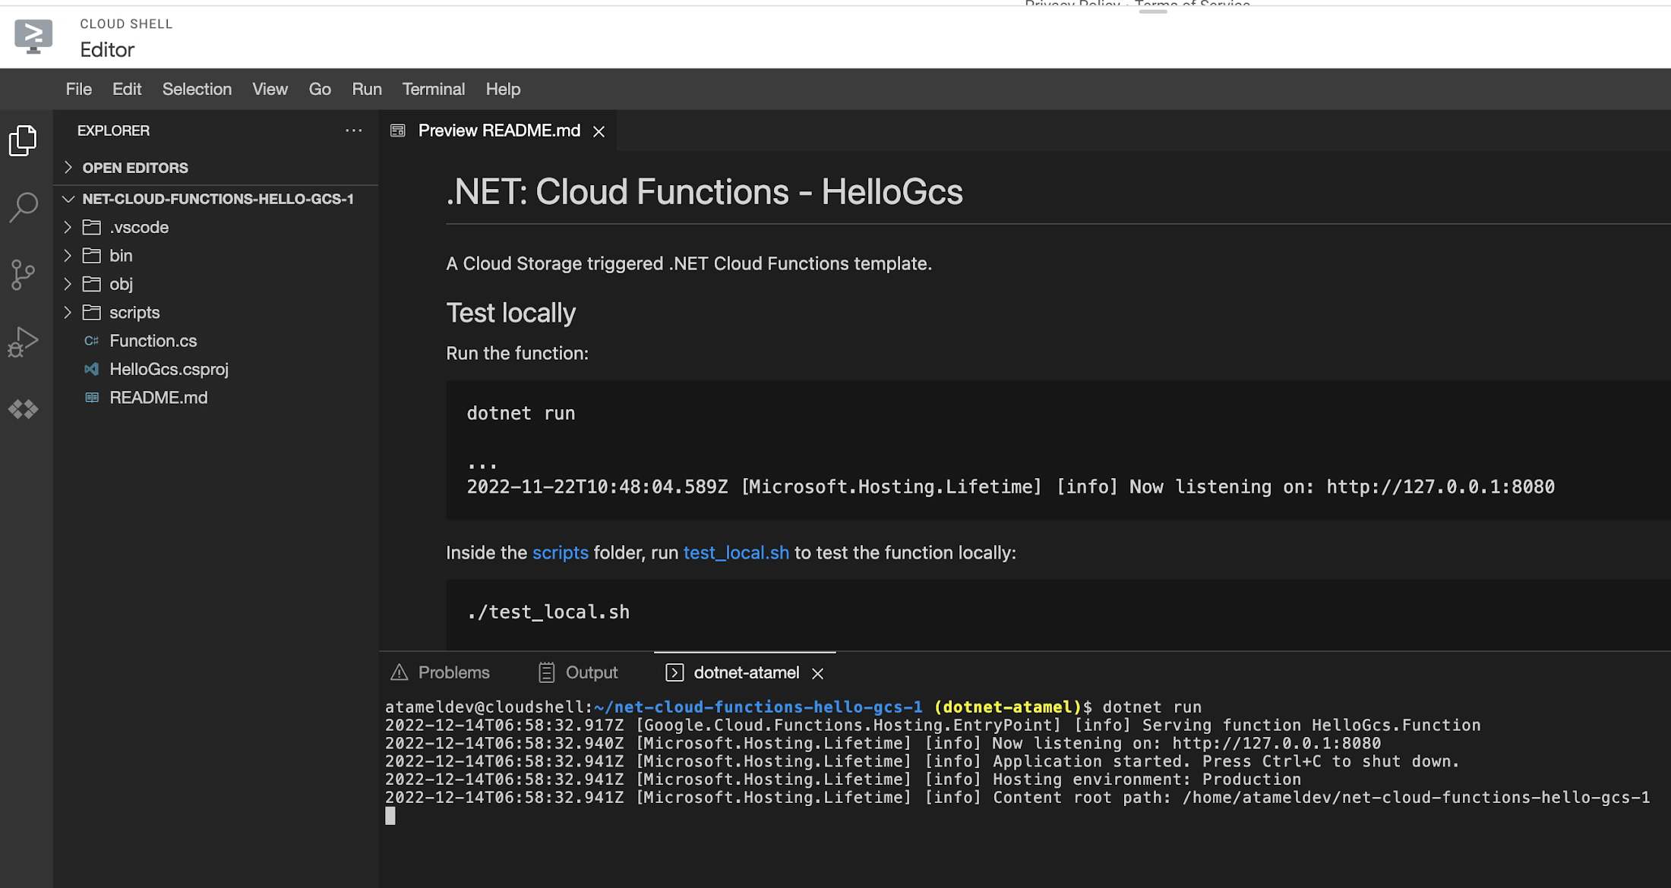Click the test_local.sh hyperlink in README
The height and width of the screenshot is (888, 1671).
(x=735, y=553)
